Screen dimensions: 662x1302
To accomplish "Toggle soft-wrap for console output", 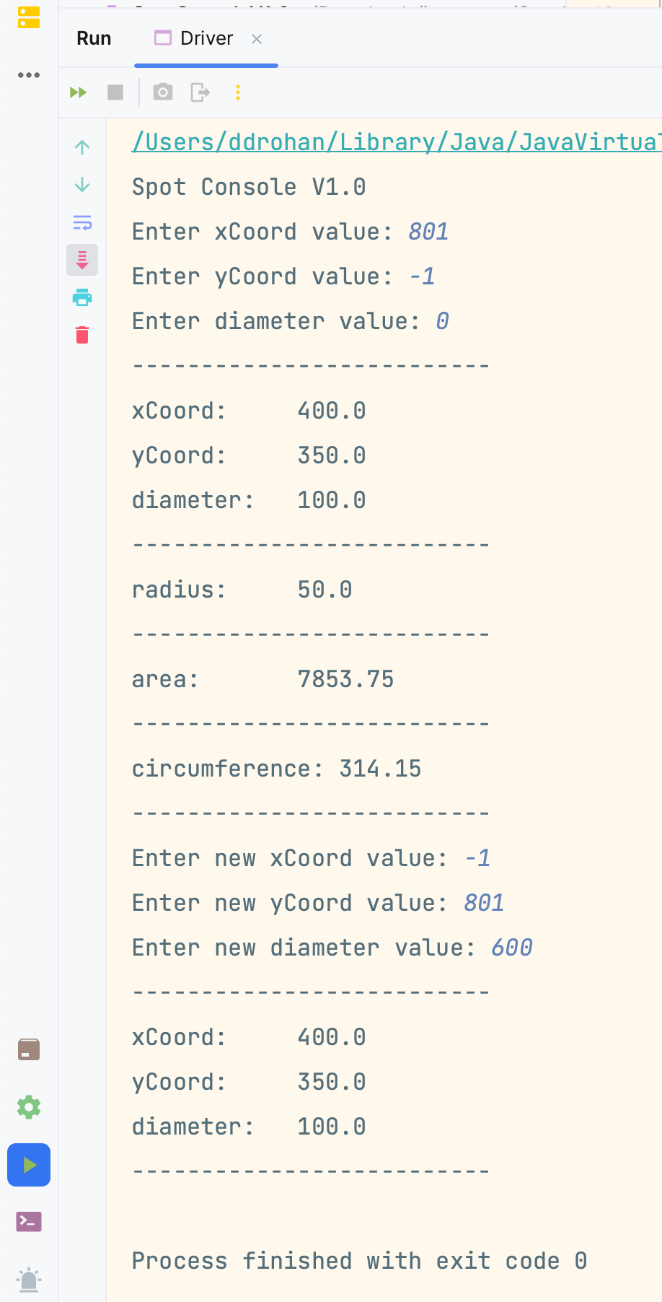I will tap(82, 223).
